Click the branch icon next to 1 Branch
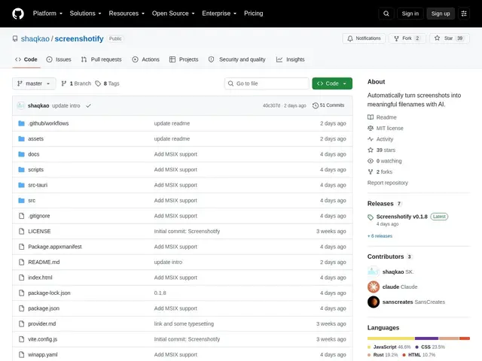The image size is (482, 361). pyautogui.click(x=64, y=83)
